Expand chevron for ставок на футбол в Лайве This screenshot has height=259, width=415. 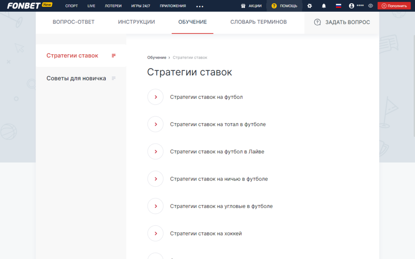(155, 151)
